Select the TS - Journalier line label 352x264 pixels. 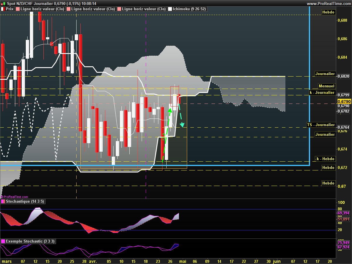[x=321, y=125]
